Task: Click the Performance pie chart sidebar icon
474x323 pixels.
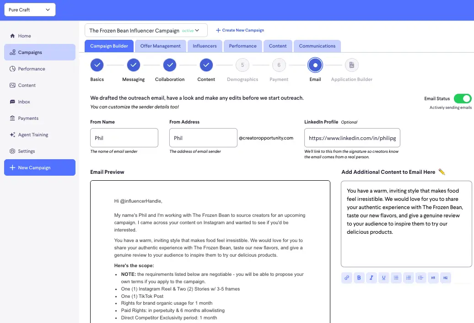Action: tap(12, 69)
